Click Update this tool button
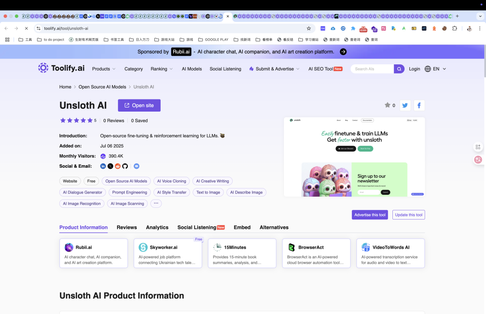Viewport: 486px width, 314px height. [409, 215]
